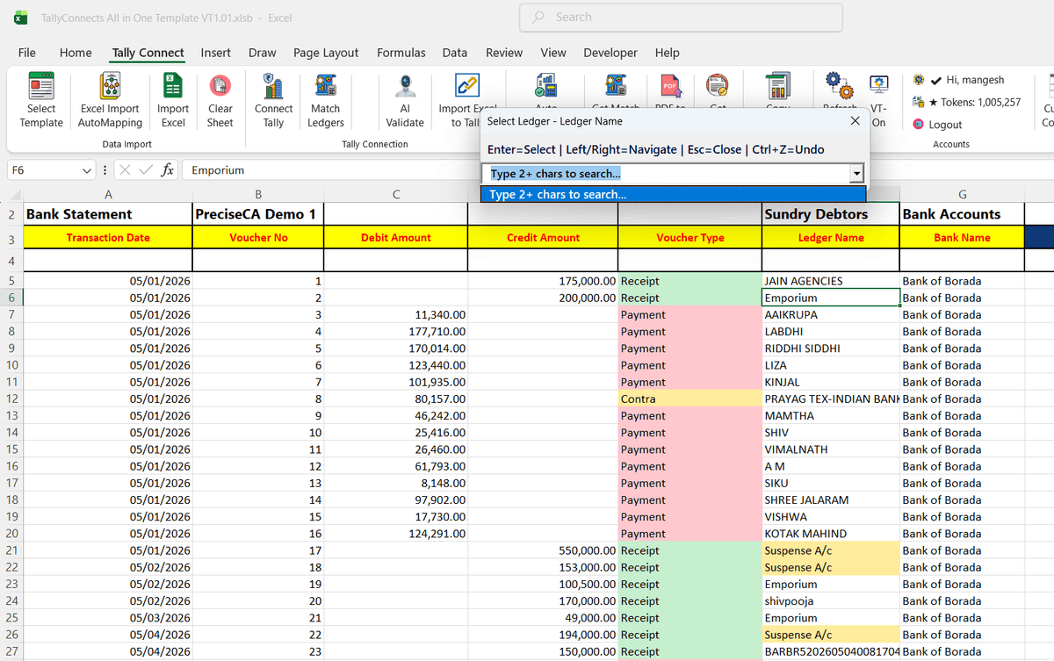1054x661 pixels.
Task: Click Import Excel to Tally icon
Action: [x=466, y=87]
